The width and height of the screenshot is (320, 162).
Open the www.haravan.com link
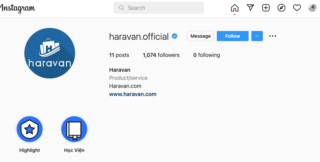(133, 94)
